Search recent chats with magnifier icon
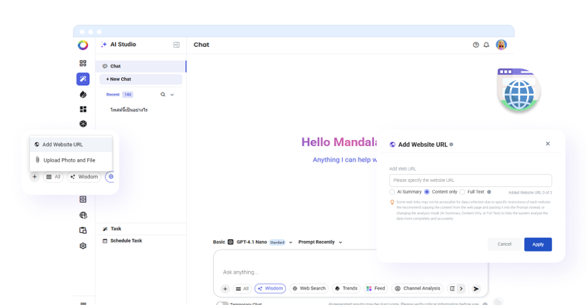The width and height of the screenshot is (587, 305). (x=163, y=94)
